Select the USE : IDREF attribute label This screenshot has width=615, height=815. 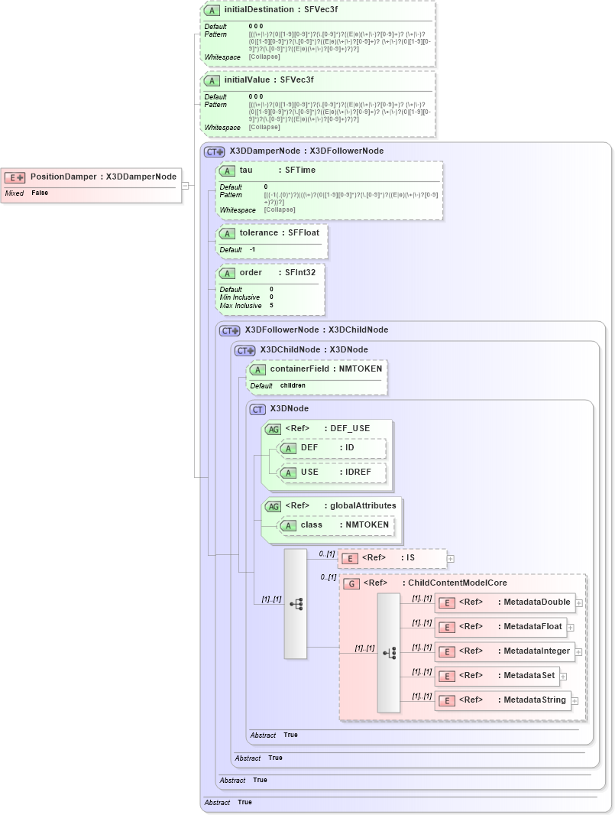click(x=336, y=472)
